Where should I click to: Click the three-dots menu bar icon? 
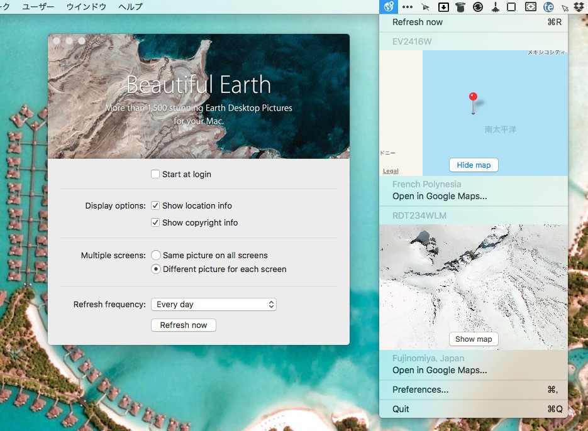[x=408, y=7]
